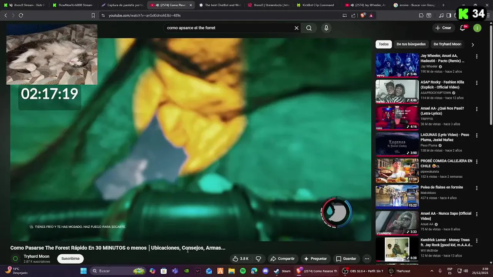The image size is (493, 277).
Task: Click the share page icon in the address bar
Action: (x=353, y=15)
